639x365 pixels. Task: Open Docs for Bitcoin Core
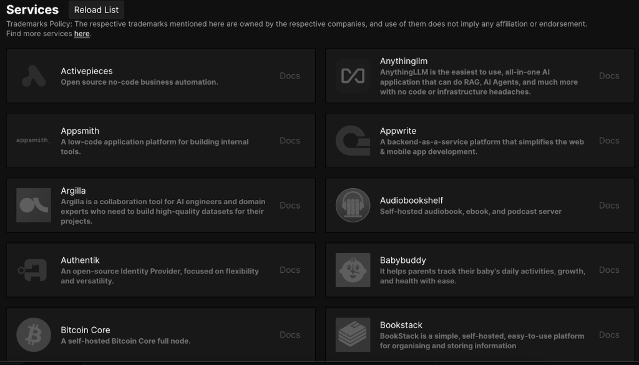(x=290, y=334)
